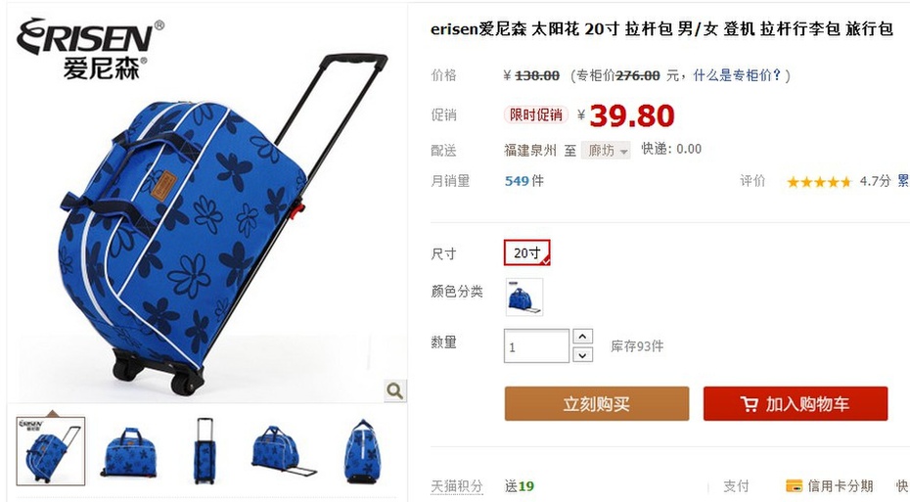Select the blue bag color swatch
The width and height of the screenshot is (910, 502).
pos(524,297)
